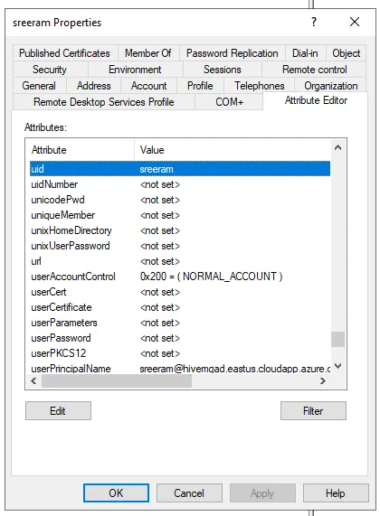Click the vertical scrollbar thumb
Screen dimensions: 380x516
[337, 339]
